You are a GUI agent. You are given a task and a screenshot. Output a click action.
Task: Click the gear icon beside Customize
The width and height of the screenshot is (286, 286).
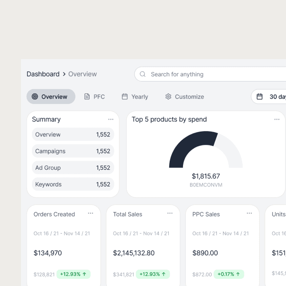coord(168,96)
